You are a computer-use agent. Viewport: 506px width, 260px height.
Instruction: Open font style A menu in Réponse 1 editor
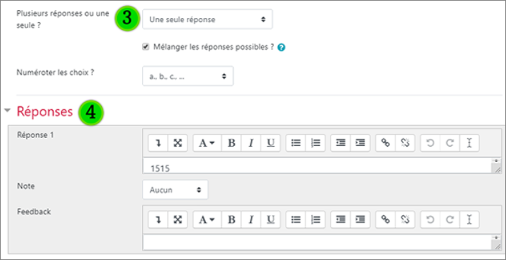coord(207,143)
